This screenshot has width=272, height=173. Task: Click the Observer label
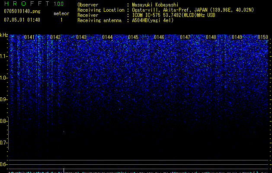pyautogui.click(x=88, y=5)
